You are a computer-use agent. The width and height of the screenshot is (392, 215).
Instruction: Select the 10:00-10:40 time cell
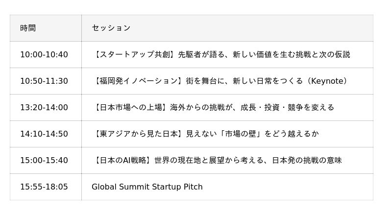point(46,54)
